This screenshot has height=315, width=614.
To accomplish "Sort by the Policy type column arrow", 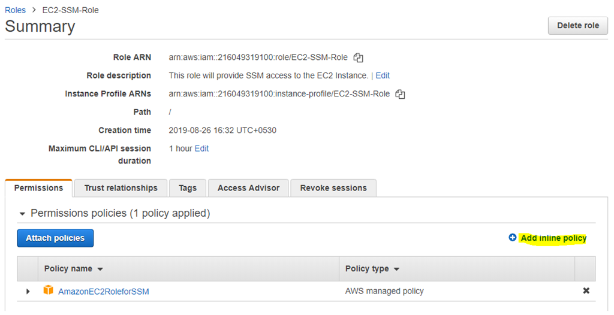I will [x=396, y=269].
